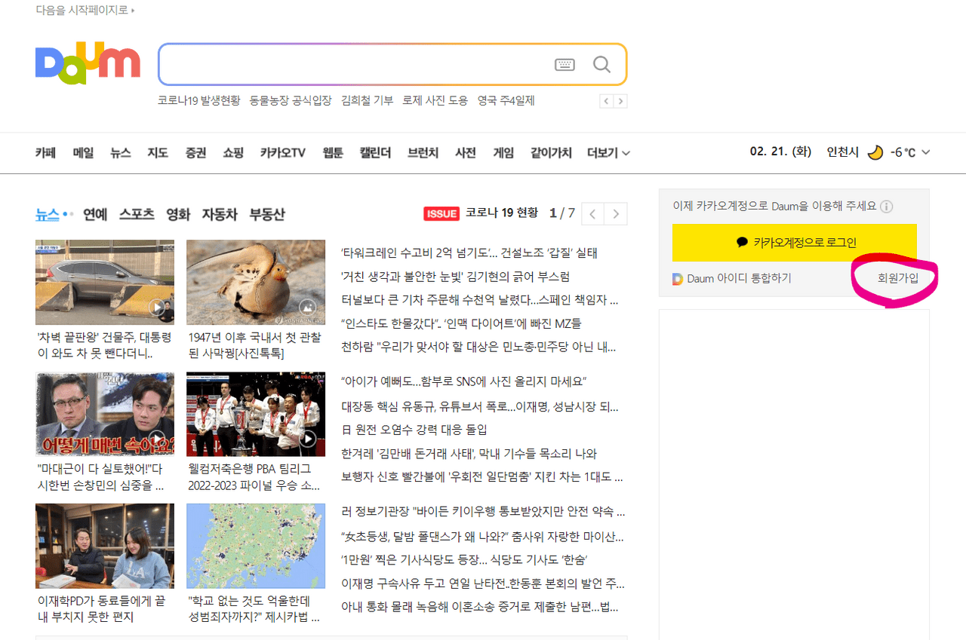This screenshot has width=966, height=640.
Task: Open 웹툰 from the service menu
Action: tap(333, 152)
